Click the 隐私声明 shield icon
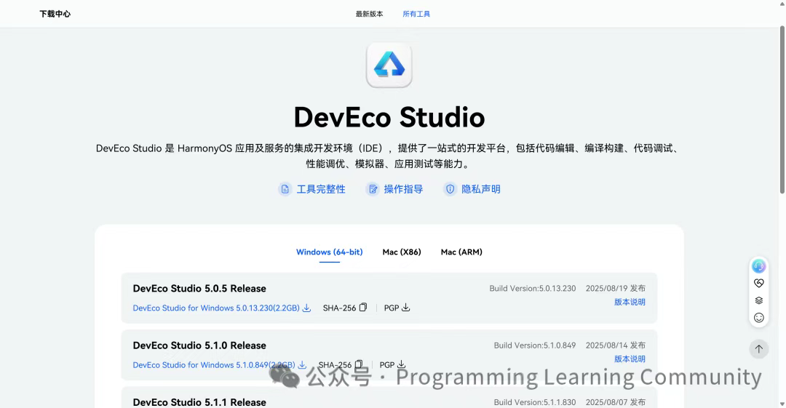This screenshot has width=786, height=408. coord(450,189)
